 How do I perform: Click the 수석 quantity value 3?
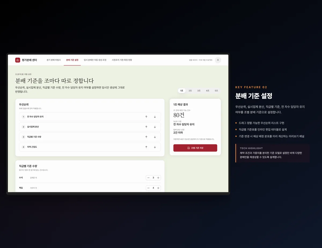tap(153, 178)
